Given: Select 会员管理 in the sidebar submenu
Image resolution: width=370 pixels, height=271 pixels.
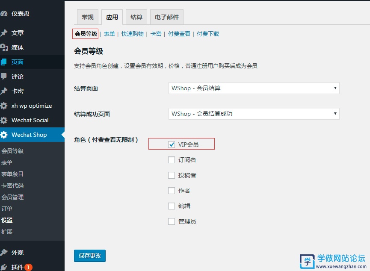Looking at the screenshot, I should pos(12,197).
